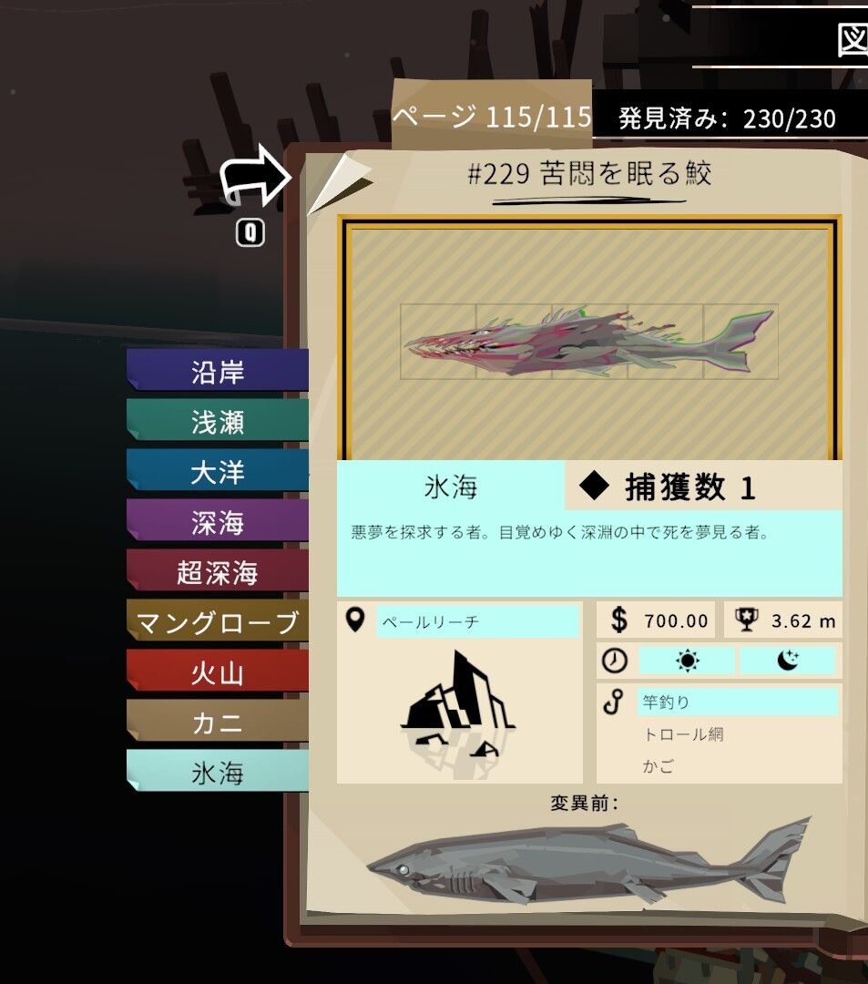Toggle the daytime sun indicator

pos(687,661)
